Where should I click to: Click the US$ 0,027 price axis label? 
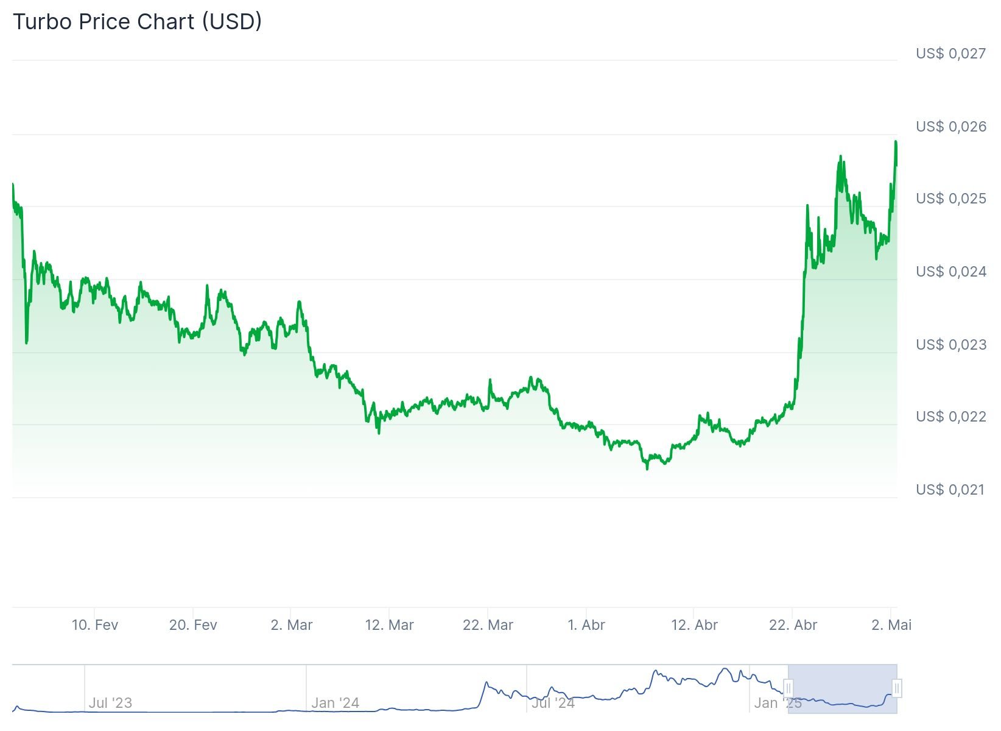point(950,54)
